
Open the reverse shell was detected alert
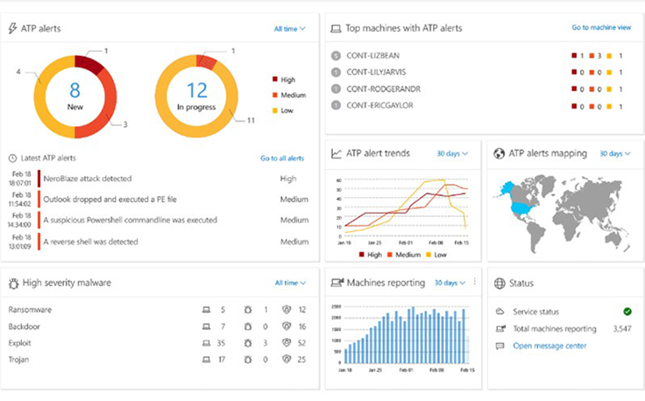pyautogui.click(x=90, y=242)
